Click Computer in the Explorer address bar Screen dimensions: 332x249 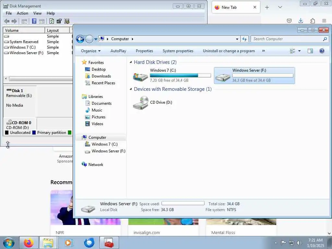[120, 39]
